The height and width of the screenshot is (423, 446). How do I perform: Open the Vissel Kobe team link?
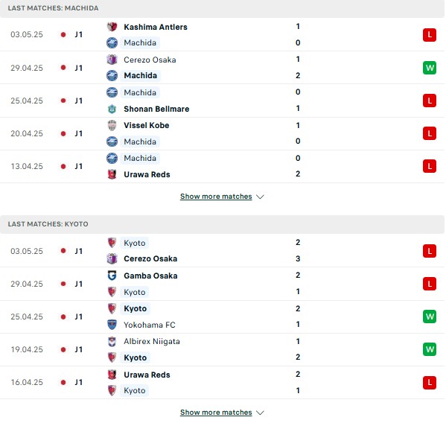tap(147, 125)
